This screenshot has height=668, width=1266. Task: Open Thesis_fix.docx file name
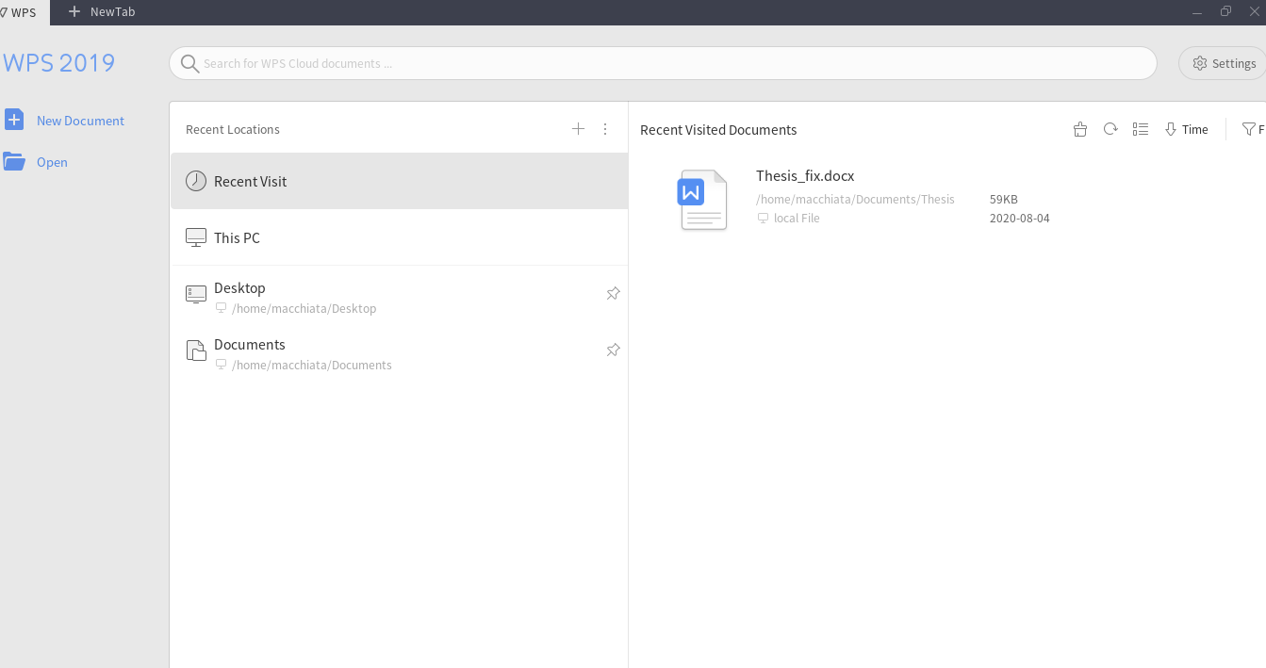[x=805, y=176]
